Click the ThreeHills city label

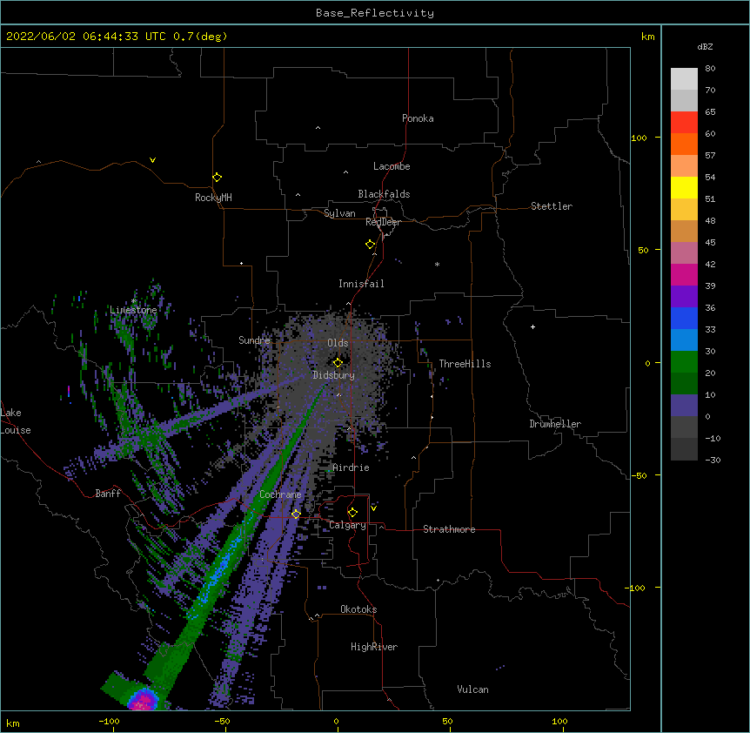(465, 364)
